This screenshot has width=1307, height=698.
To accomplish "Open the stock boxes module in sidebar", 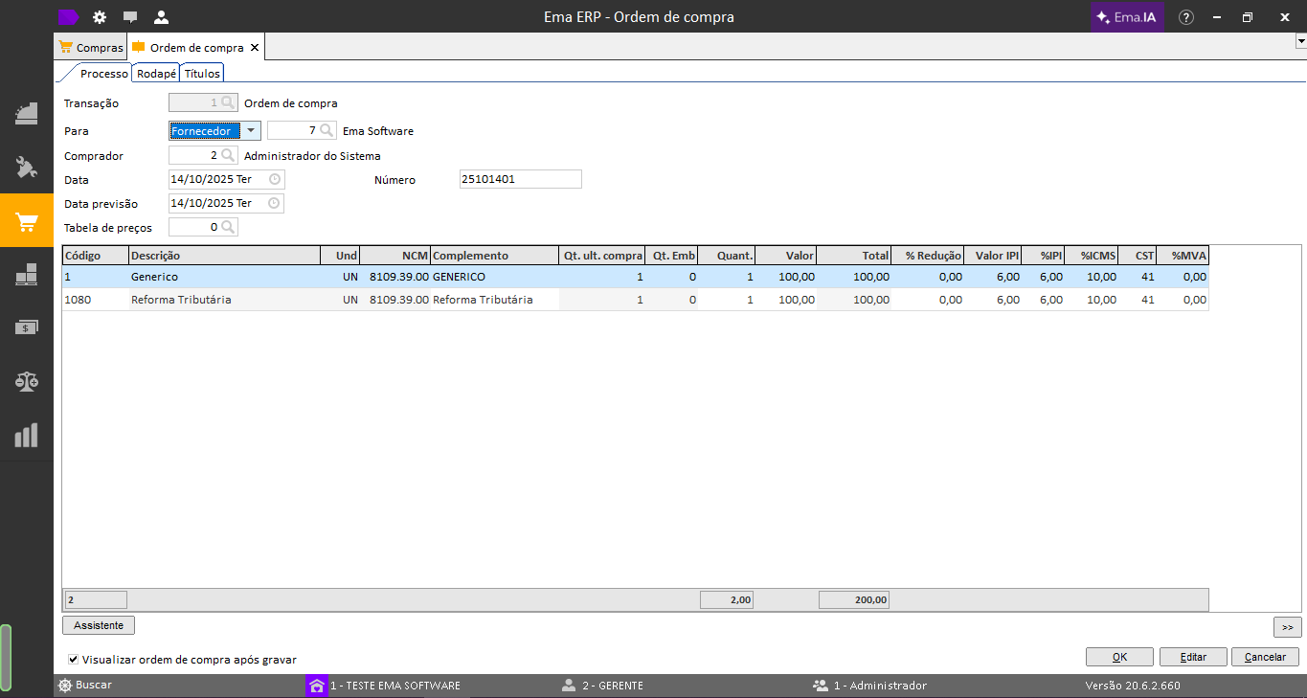I will pos(27,276).
